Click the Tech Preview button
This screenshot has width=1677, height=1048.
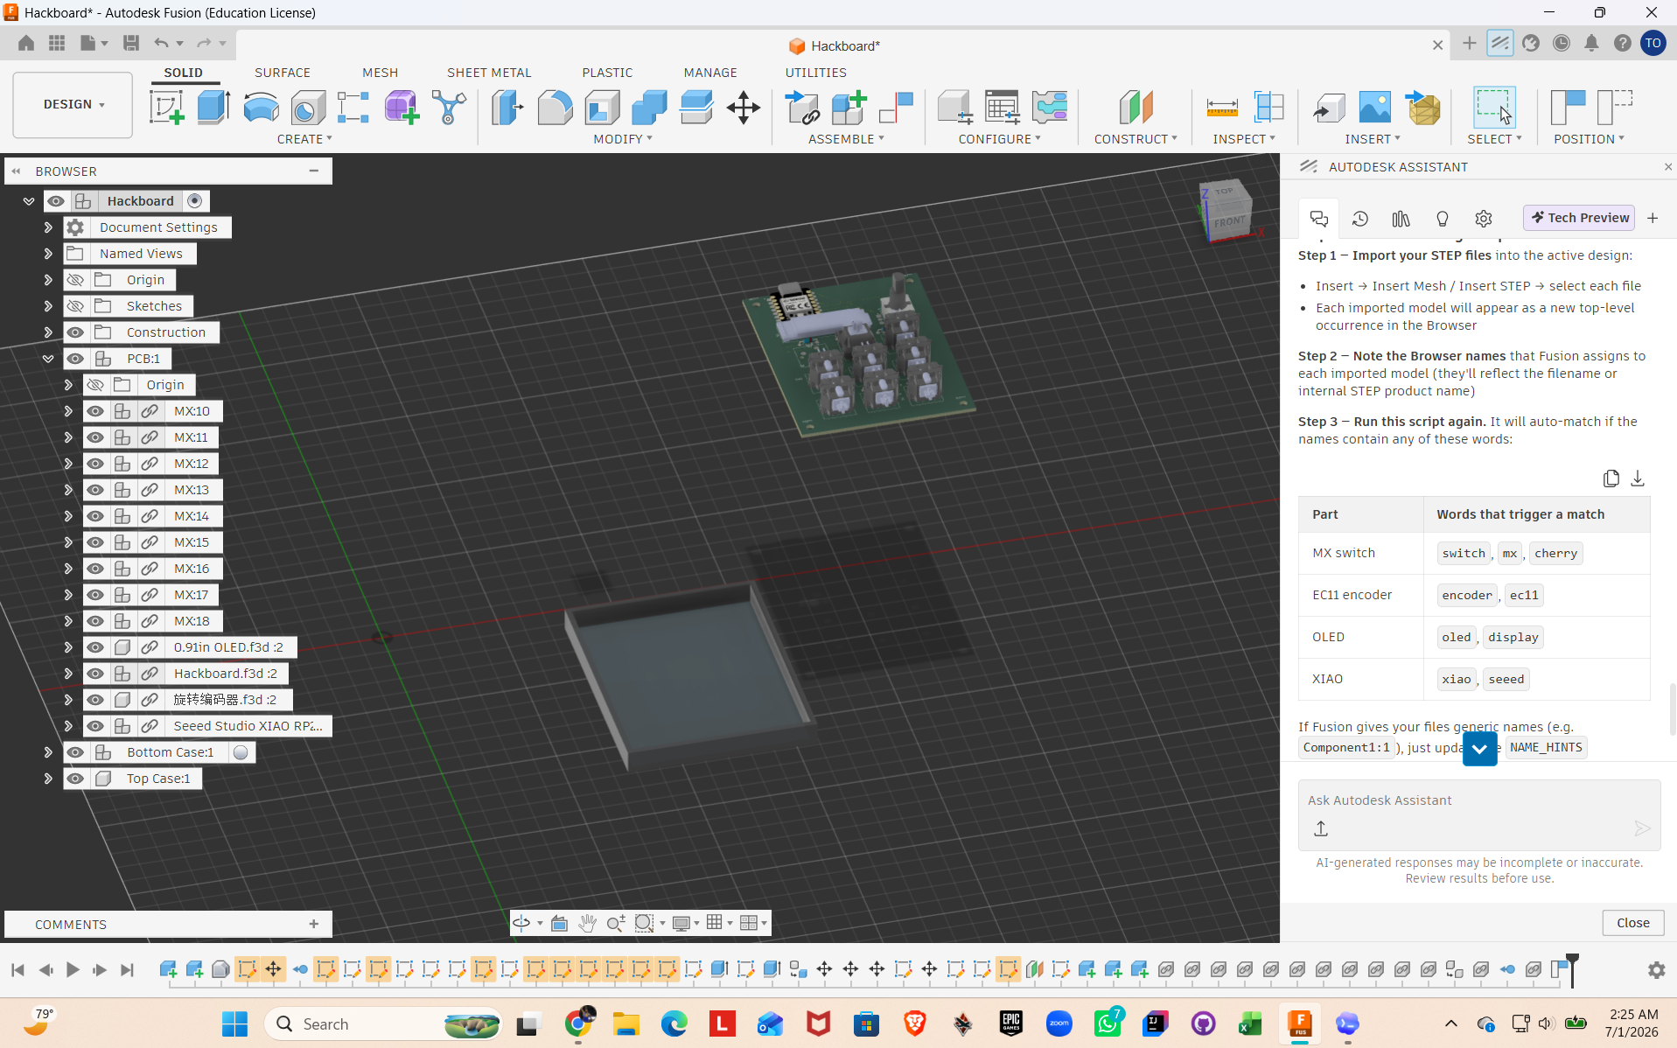coord(1580,218)
